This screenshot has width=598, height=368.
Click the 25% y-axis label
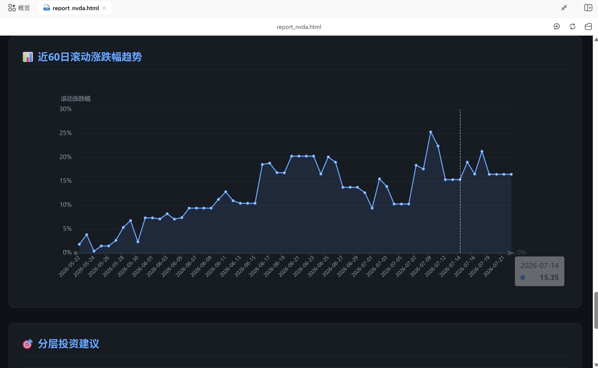click(66, 133)
